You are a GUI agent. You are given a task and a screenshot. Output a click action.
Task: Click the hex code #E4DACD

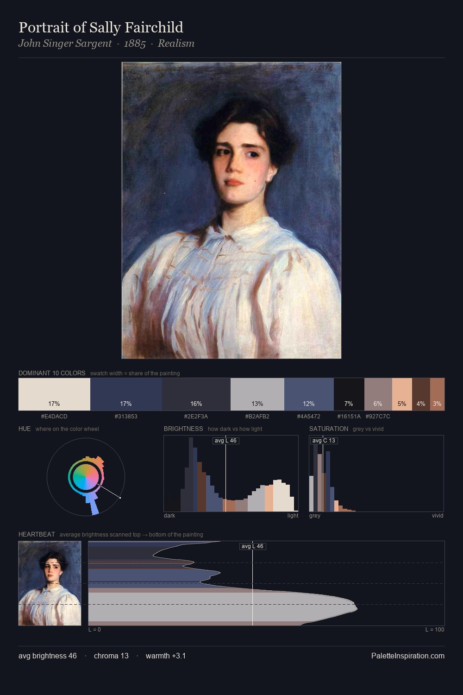click(x=54, y=417)
